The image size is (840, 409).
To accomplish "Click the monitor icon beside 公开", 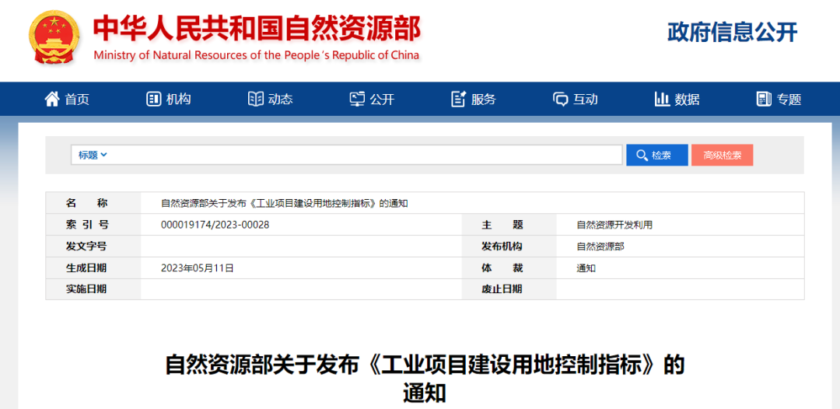I will click(357, 99).
